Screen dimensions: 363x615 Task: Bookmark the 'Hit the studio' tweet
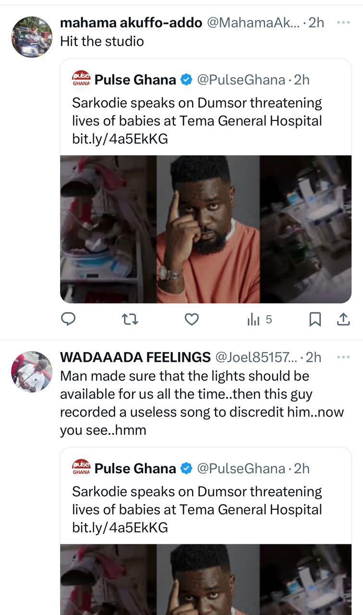[315, 319]
